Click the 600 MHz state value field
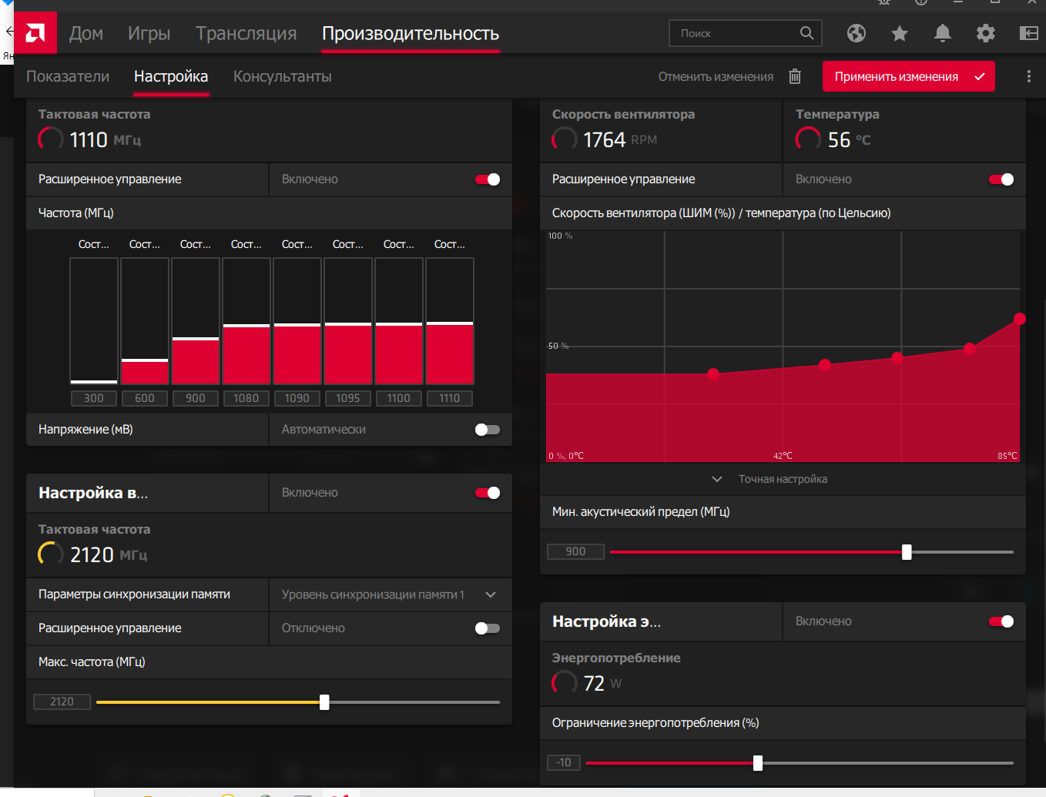This screenshot has height=797, width=1046. coord(145,398)
